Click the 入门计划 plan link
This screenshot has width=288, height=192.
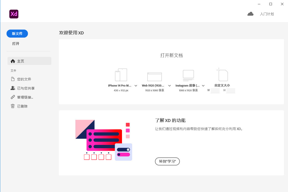(267, 14)
